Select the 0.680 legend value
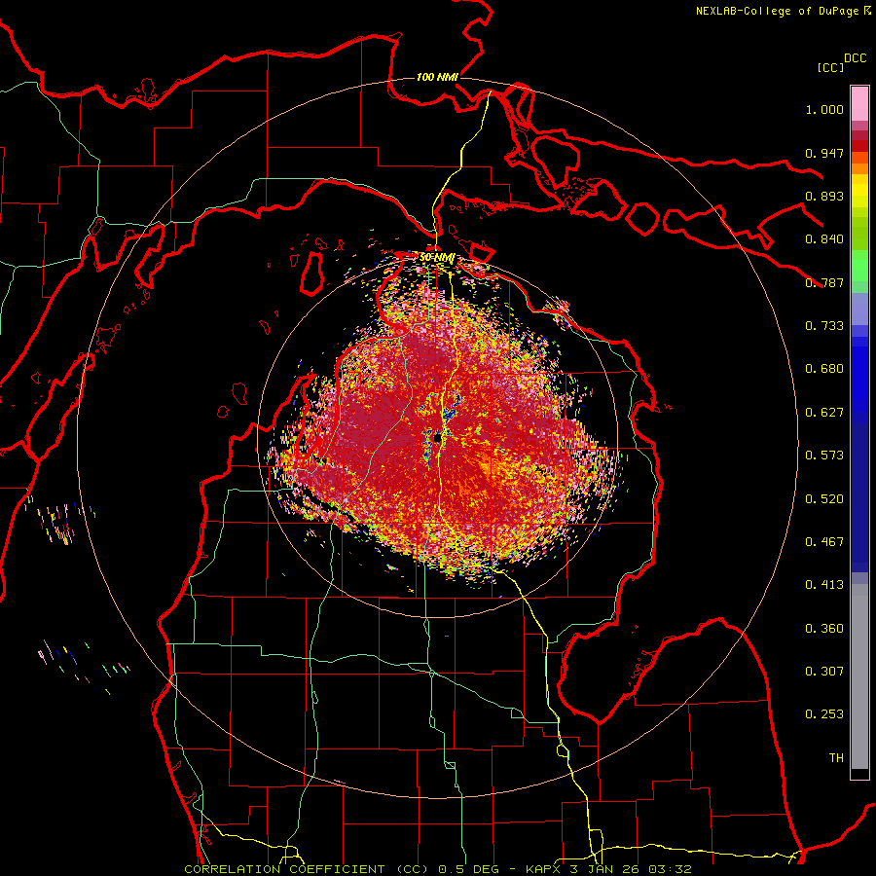 tap(824, 369)
